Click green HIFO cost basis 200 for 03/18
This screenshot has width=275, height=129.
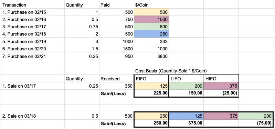255,116
